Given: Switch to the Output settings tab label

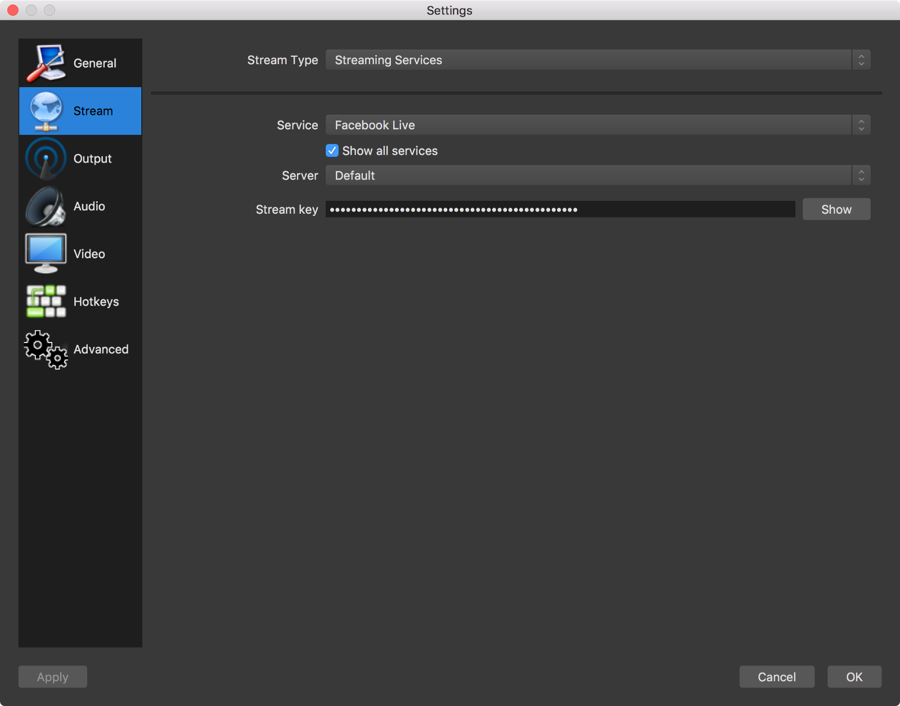Looking at the screenshot, I should [x=92, y=159].
